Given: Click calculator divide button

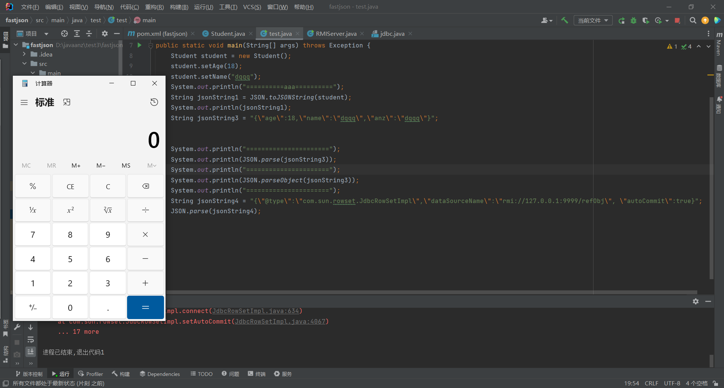Looking at the screenshot, I should click(146, 210).
